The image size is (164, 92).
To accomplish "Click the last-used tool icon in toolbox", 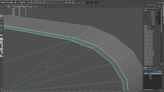I will click(x=2, y=35).
